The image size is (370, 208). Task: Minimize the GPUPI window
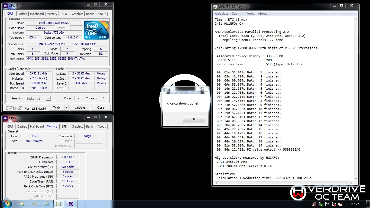tap(334, 5)
